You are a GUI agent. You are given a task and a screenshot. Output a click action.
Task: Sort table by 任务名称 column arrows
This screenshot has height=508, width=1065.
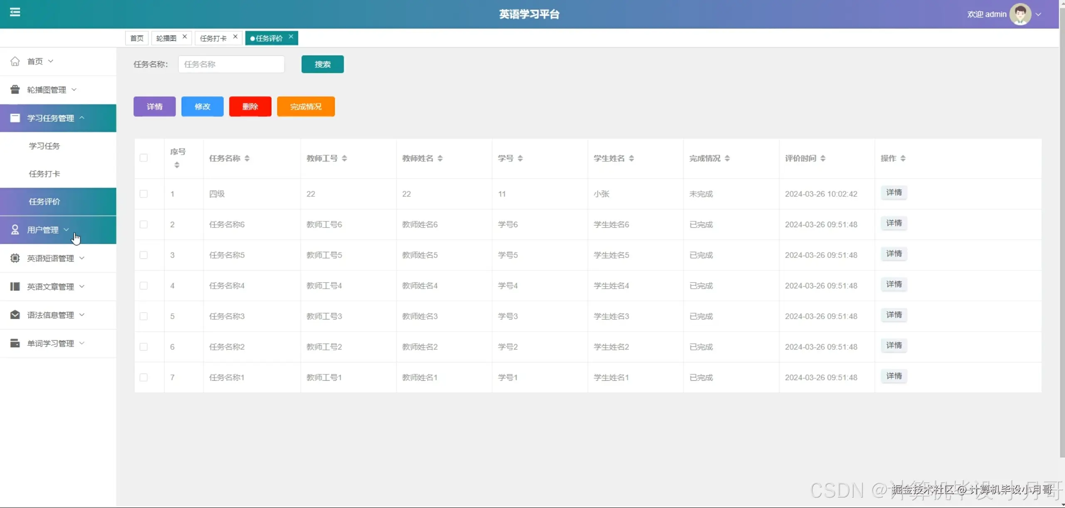pos(247,159)
